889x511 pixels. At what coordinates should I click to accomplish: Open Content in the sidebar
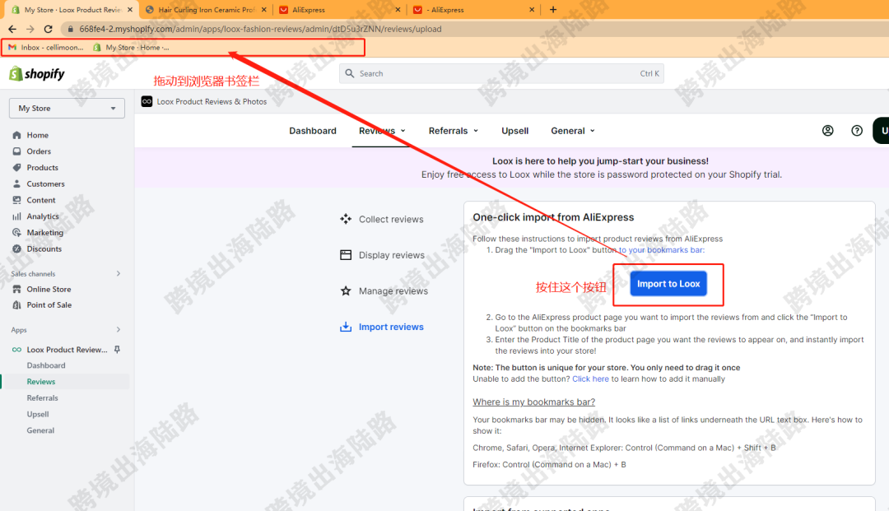click(x=41, y=200)
